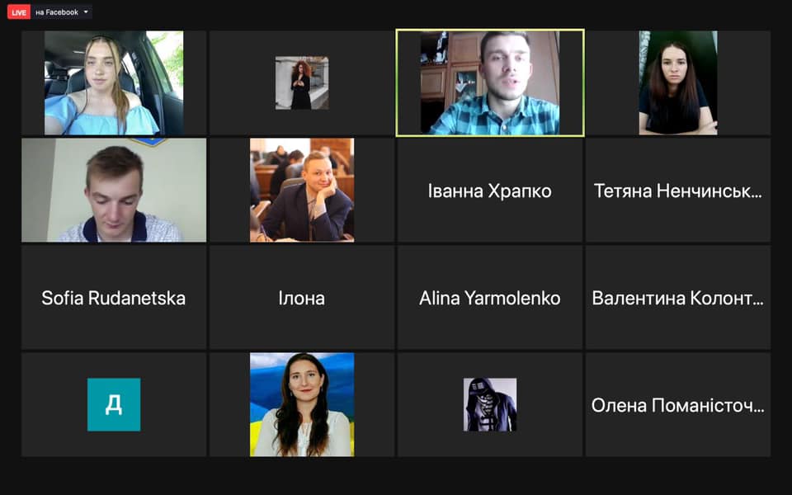The image size is (792, 495).
Task: Select the teal 'Д' avatar tile
Action: pos(114,404)
